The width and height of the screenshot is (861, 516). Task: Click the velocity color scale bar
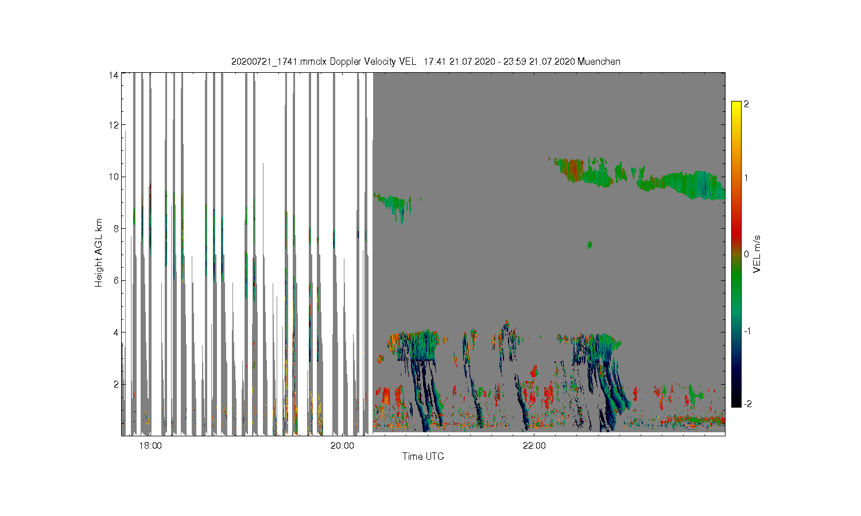click(736, 254)
